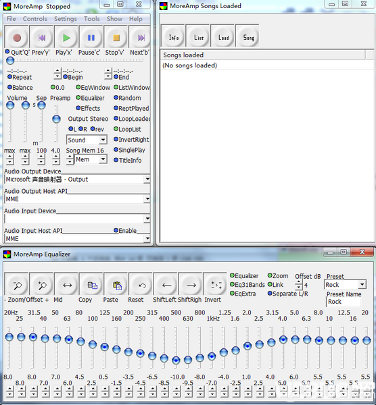Viewport: 376px width, 405px height.
Task: Toggle the ListWindow option
Action: tap(132, 88)
